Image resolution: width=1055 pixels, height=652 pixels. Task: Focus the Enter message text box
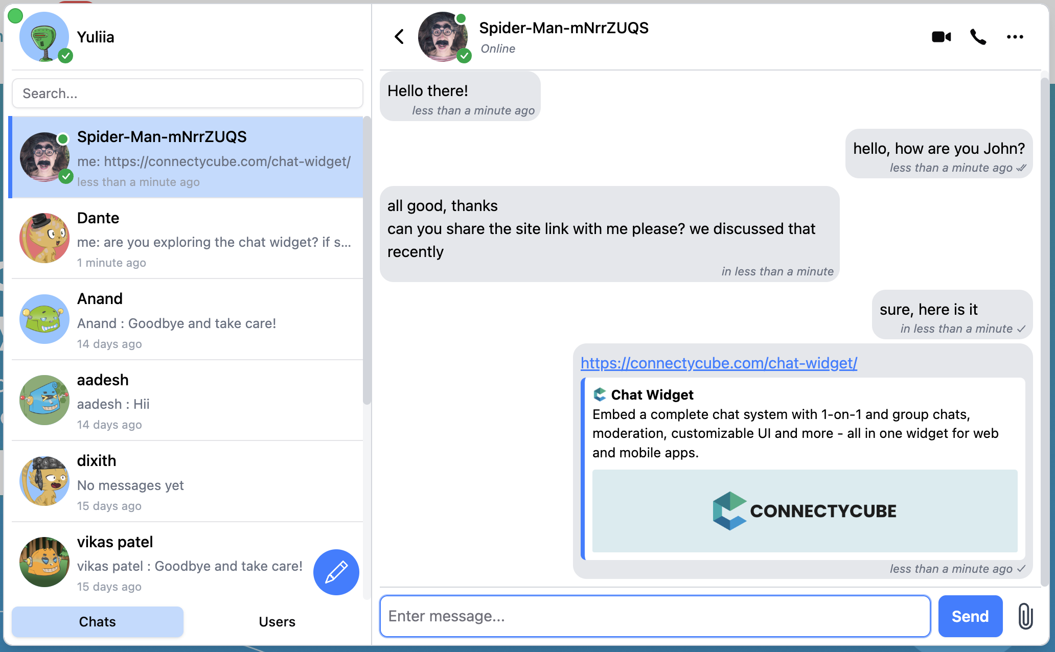654,616
